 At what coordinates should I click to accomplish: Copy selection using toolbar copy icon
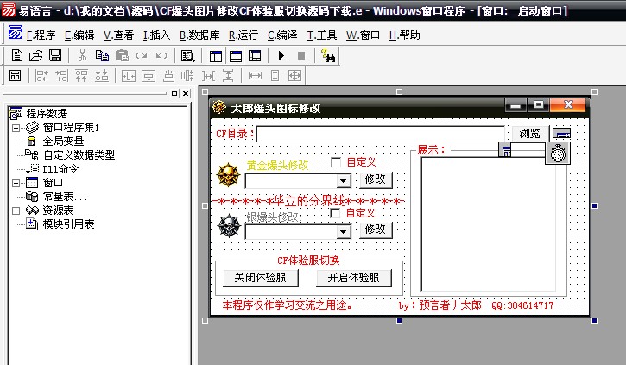pyautogui.click(x=102, y=55)
